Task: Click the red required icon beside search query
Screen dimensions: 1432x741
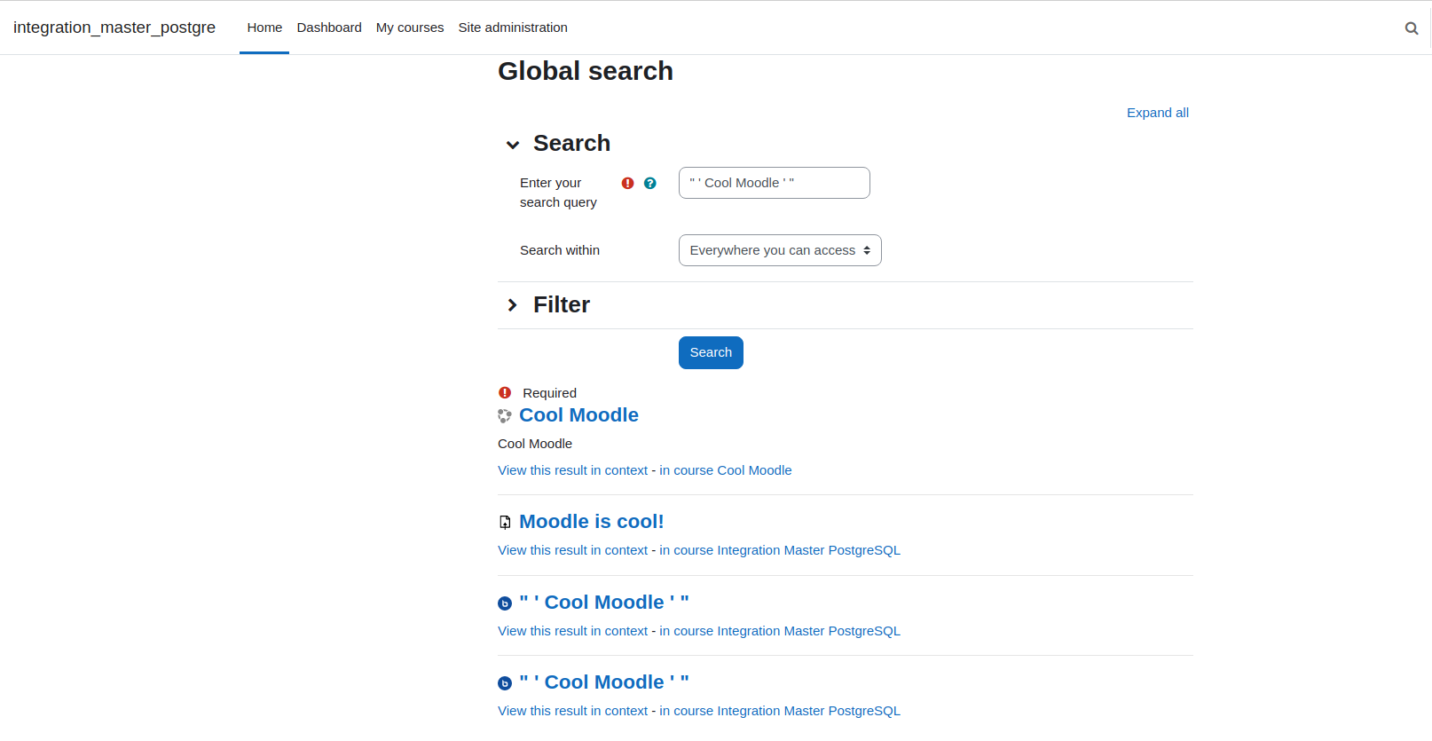Action: [628, 183]
